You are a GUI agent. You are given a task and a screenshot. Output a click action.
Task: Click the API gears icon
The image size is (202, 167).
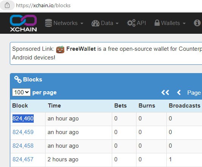click(131, 23)
